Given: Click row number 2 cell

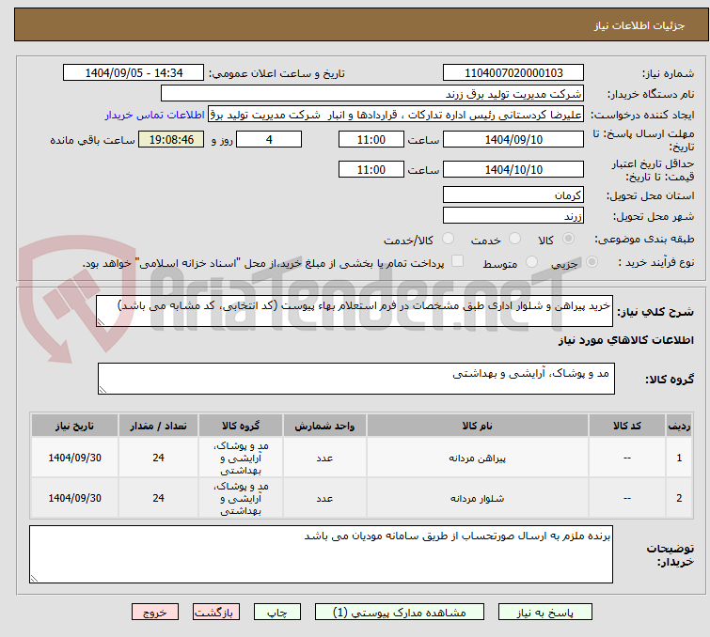Looking at the screenshot, I should tap(679, 498).
